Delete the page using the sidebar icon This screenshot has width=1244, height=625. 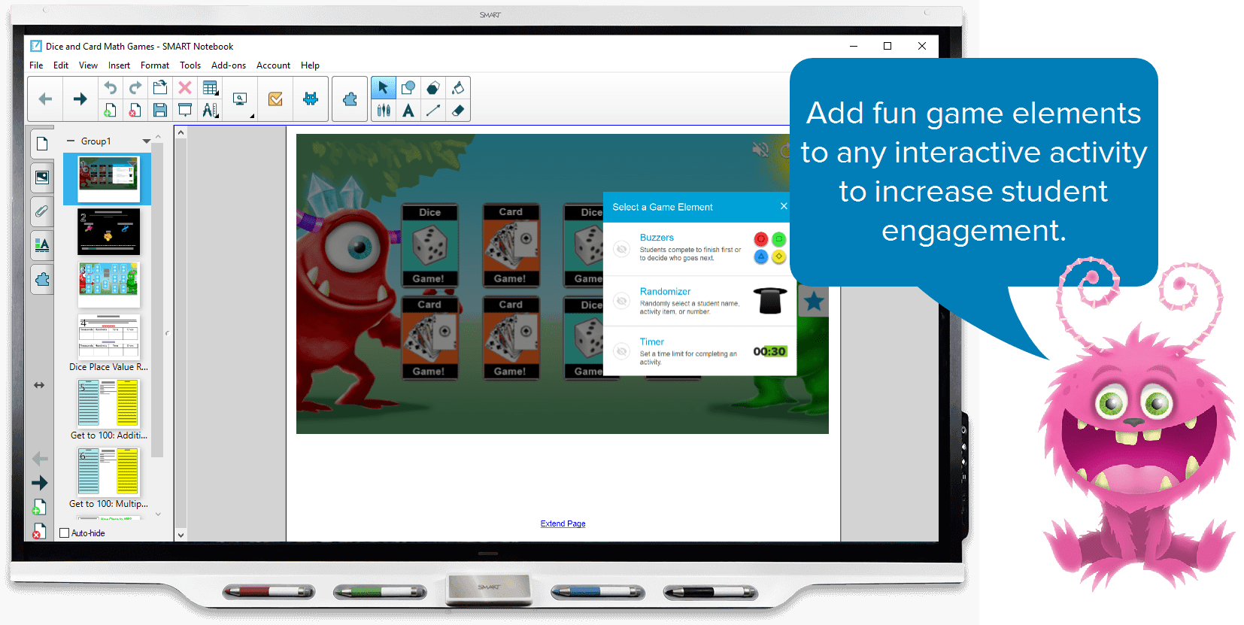(39, 531)
